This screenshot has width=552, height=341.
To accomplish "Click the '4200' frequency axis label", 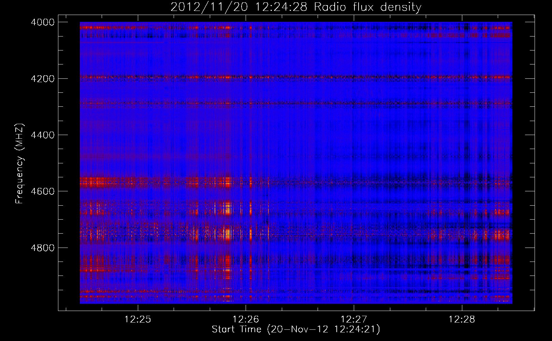I will 43,79.
